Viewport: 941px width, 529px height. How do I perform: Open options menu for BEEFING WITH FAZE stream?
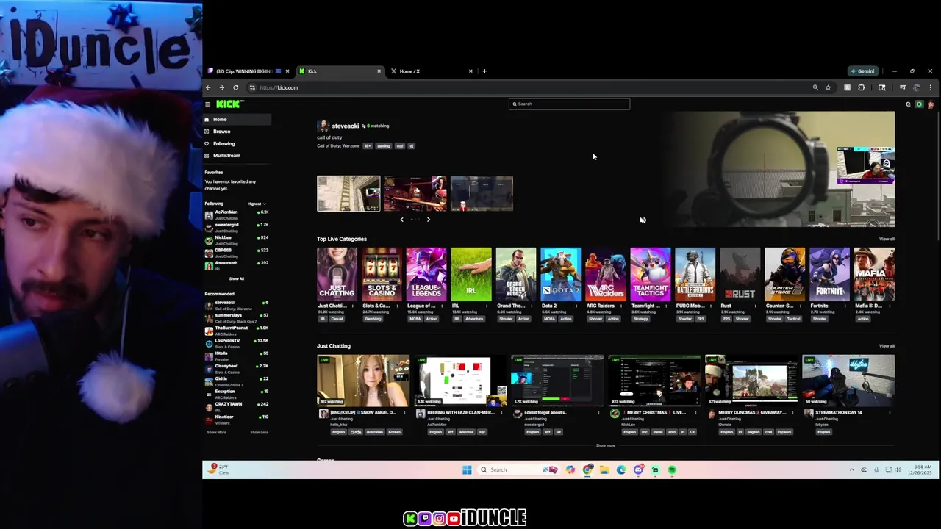click(x=502, y=413)
